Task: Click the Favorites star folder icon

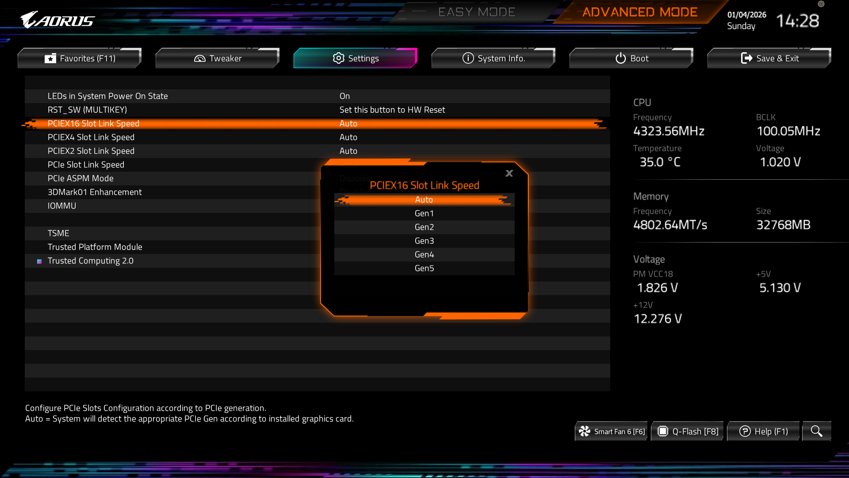Action: (50, 58)
